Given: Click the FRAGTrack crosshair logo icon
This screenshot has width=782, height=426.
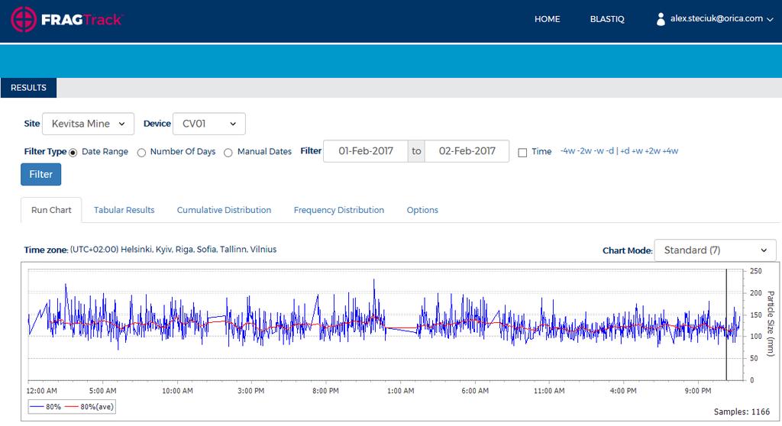Looking at the screenshot, I should coord(24,19).
